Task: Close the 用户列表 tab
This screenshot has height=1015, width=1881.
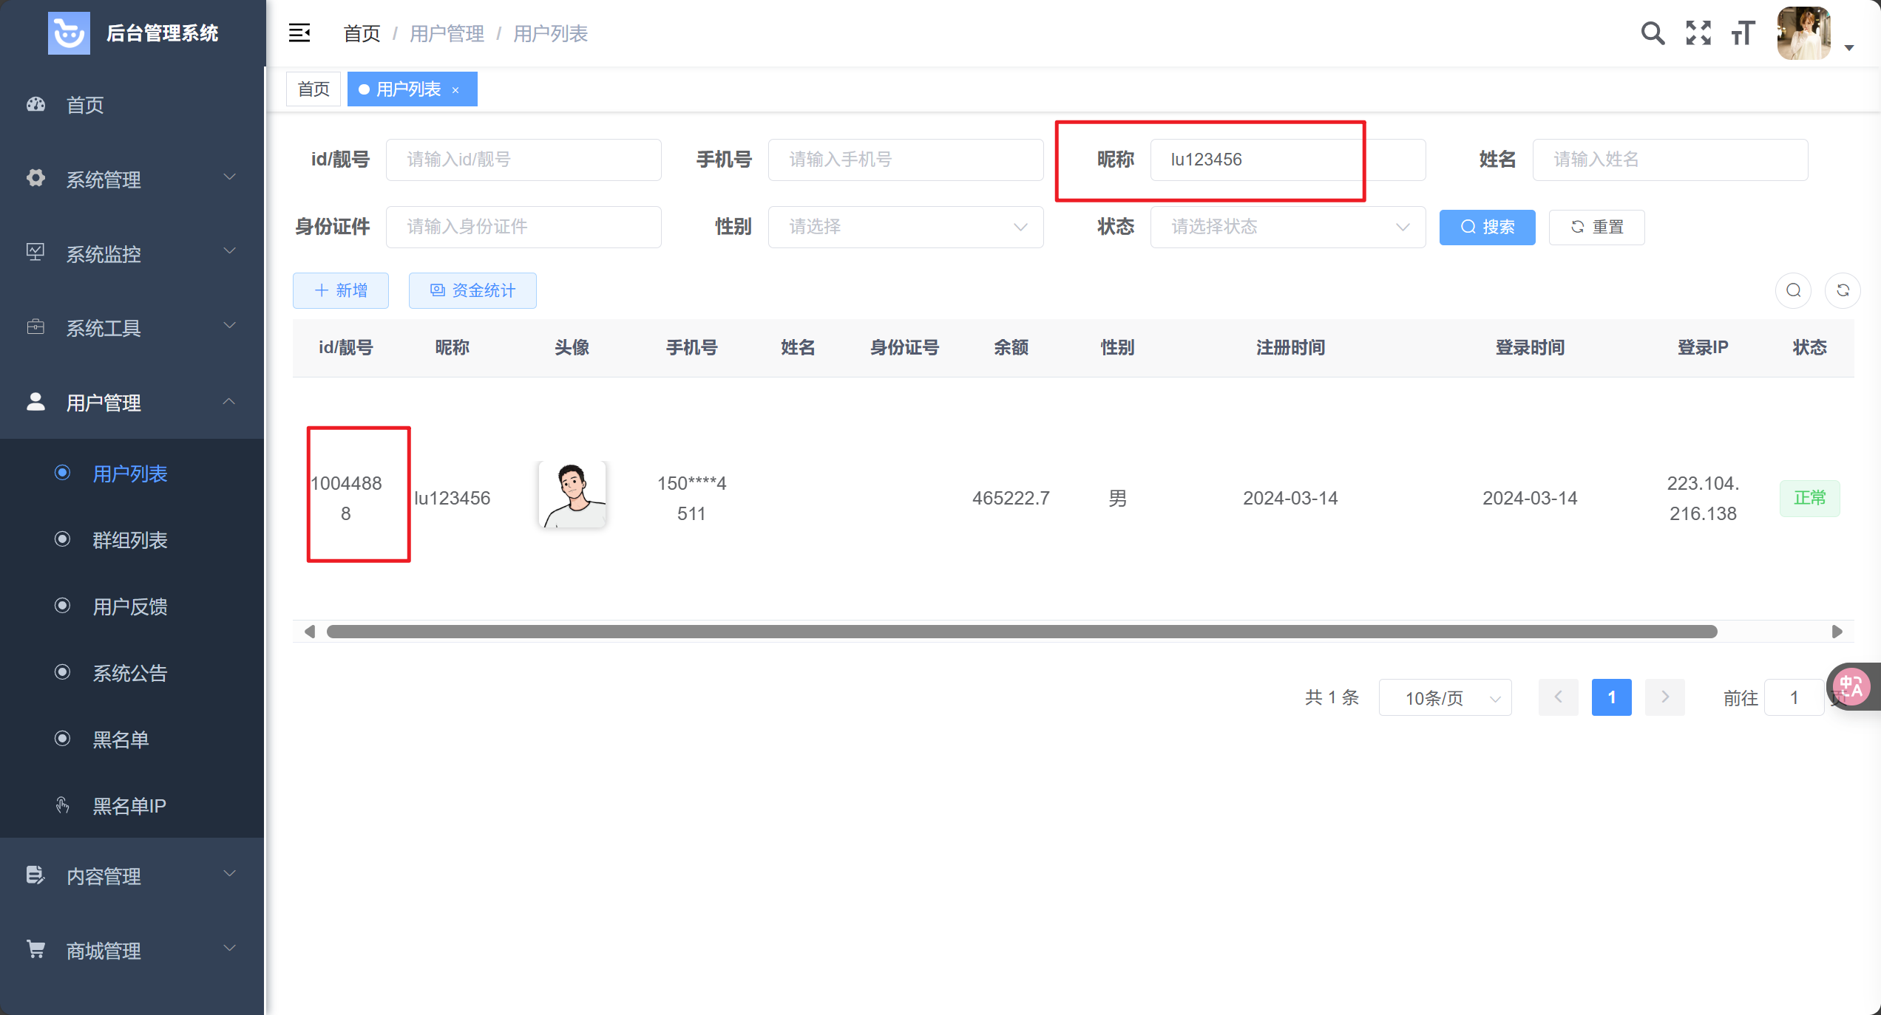Action: pos(455,90)
